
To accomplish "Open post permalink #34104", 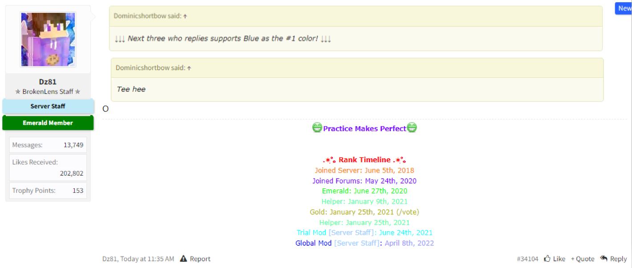I will pyautogui.click(x=527, y=259).
